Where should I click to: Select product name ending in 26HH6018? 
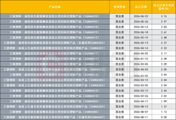[54, 27]
